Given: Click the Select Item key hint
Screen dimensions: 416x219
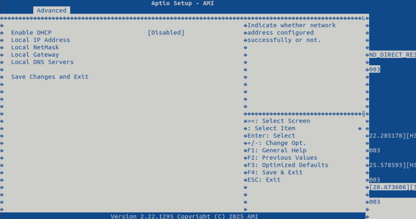Looking at the screenshot, I should (x=275, y=128).
